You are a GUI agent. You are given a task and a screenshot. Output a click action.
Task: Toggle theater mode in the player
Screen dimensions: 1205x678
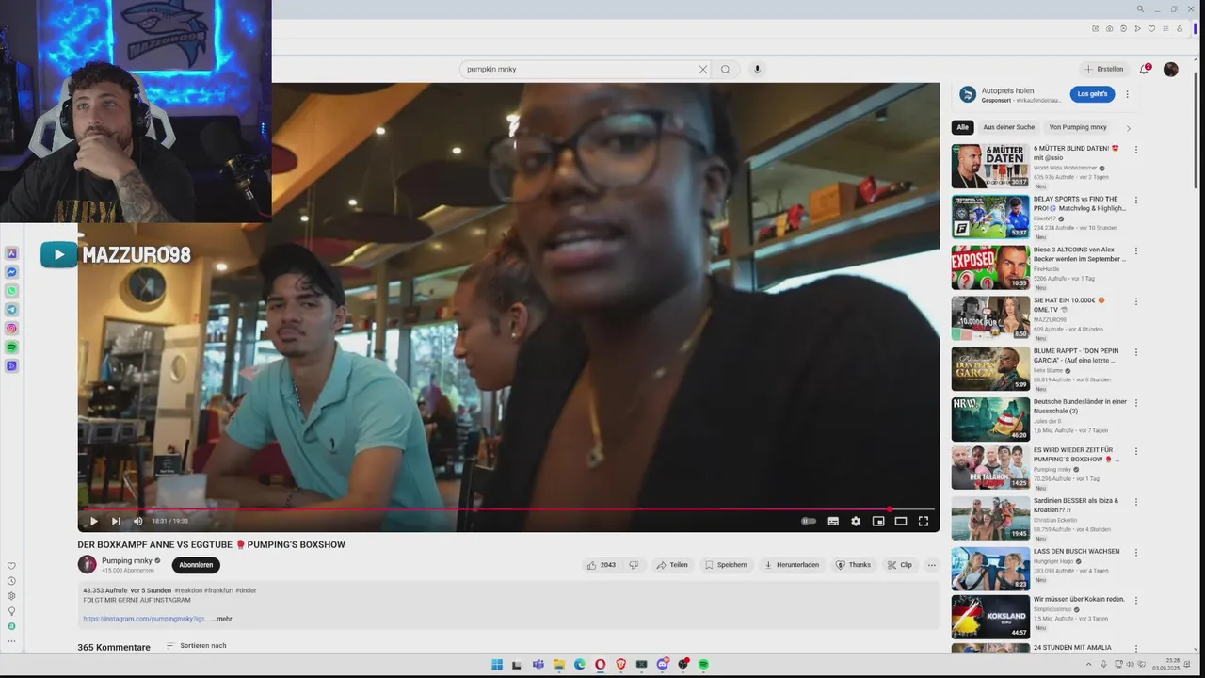901,521
